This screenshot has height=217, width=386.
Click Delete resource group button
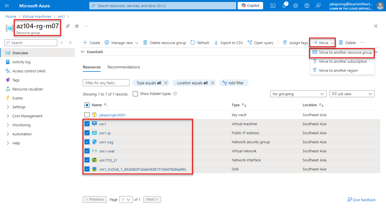164,43
